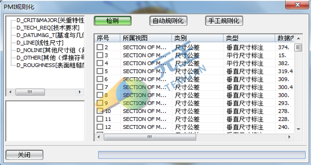The width and height of the screenshot is (311, 165).
Task: Check the box for row 11
Action: 100,119
